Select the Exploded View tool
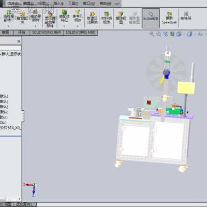Screen dimensions: 207x207 [x=121, y=18]
